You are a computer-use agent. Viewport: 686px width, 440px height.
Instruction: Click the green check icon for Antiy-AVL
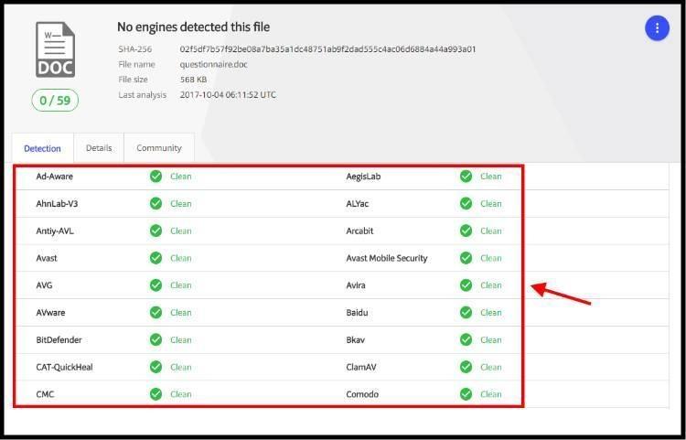point(155,231)
